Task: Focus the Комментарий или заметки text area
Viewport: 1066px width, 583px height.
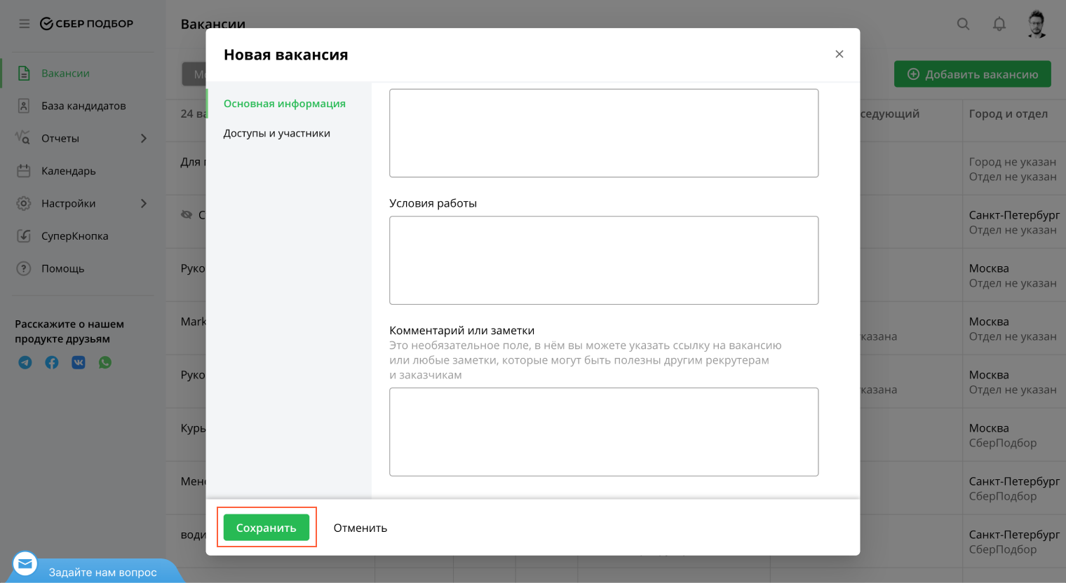Action: 604,432
